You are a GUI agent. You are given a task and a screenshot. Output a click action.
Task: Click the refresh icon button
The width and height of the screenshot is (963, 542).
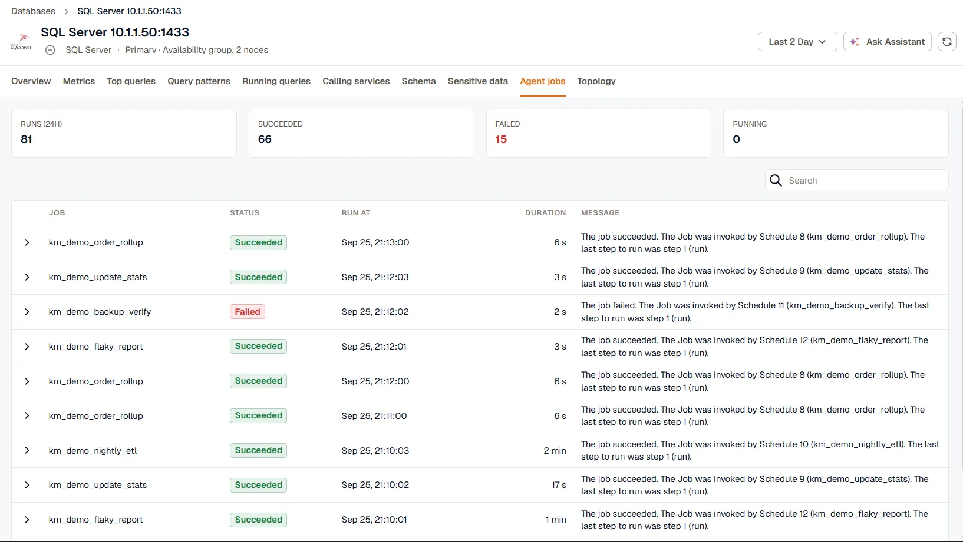tap(946, 42)
